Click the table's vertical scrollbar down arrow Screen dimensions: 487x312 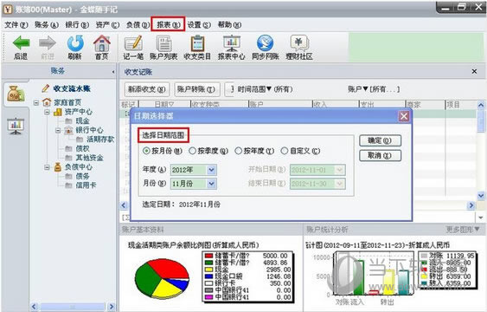[x=481, y=196]
